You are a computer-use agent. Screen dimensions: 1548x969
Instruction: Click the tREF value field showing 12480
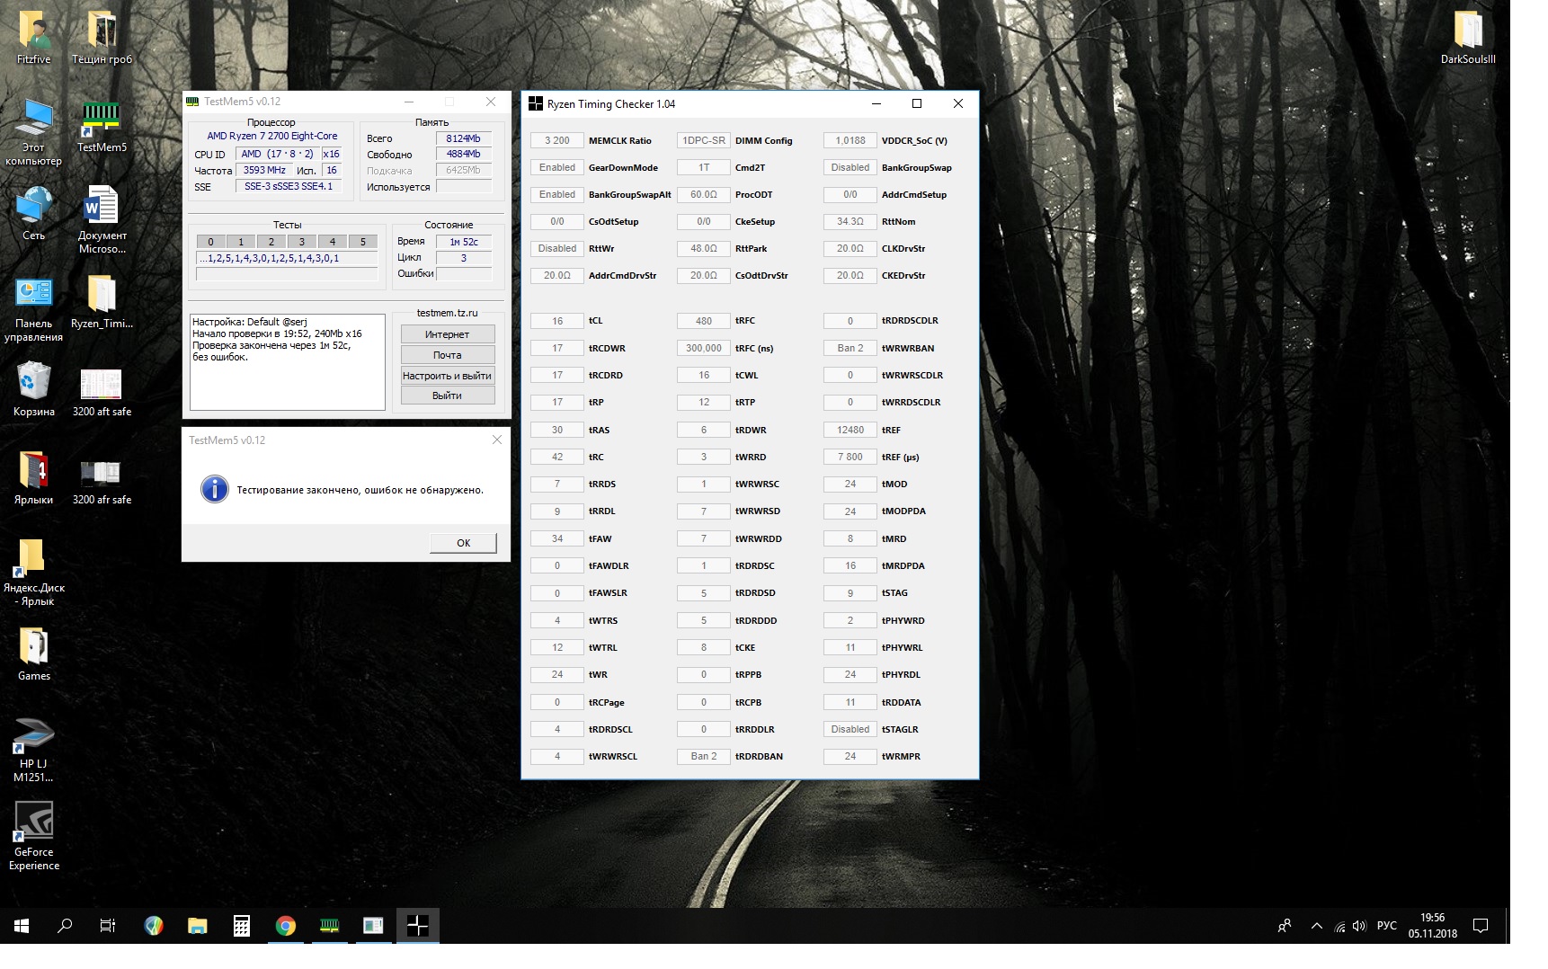[x=850, y=430]
